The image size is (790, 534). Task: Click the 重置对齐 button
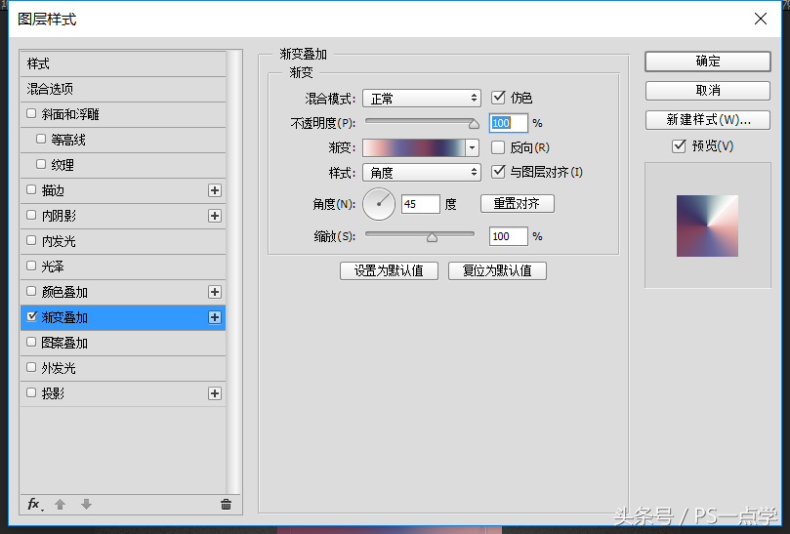point(518,203)
